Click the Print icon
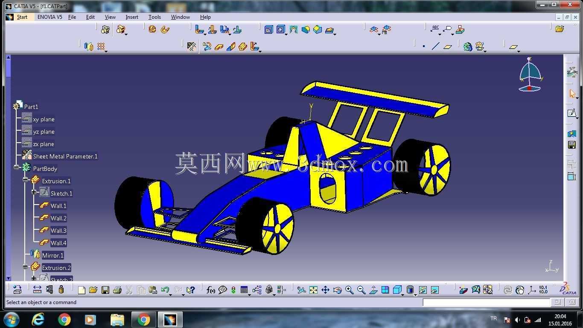Viewport: 583px width, 328px height. [117, 290]
